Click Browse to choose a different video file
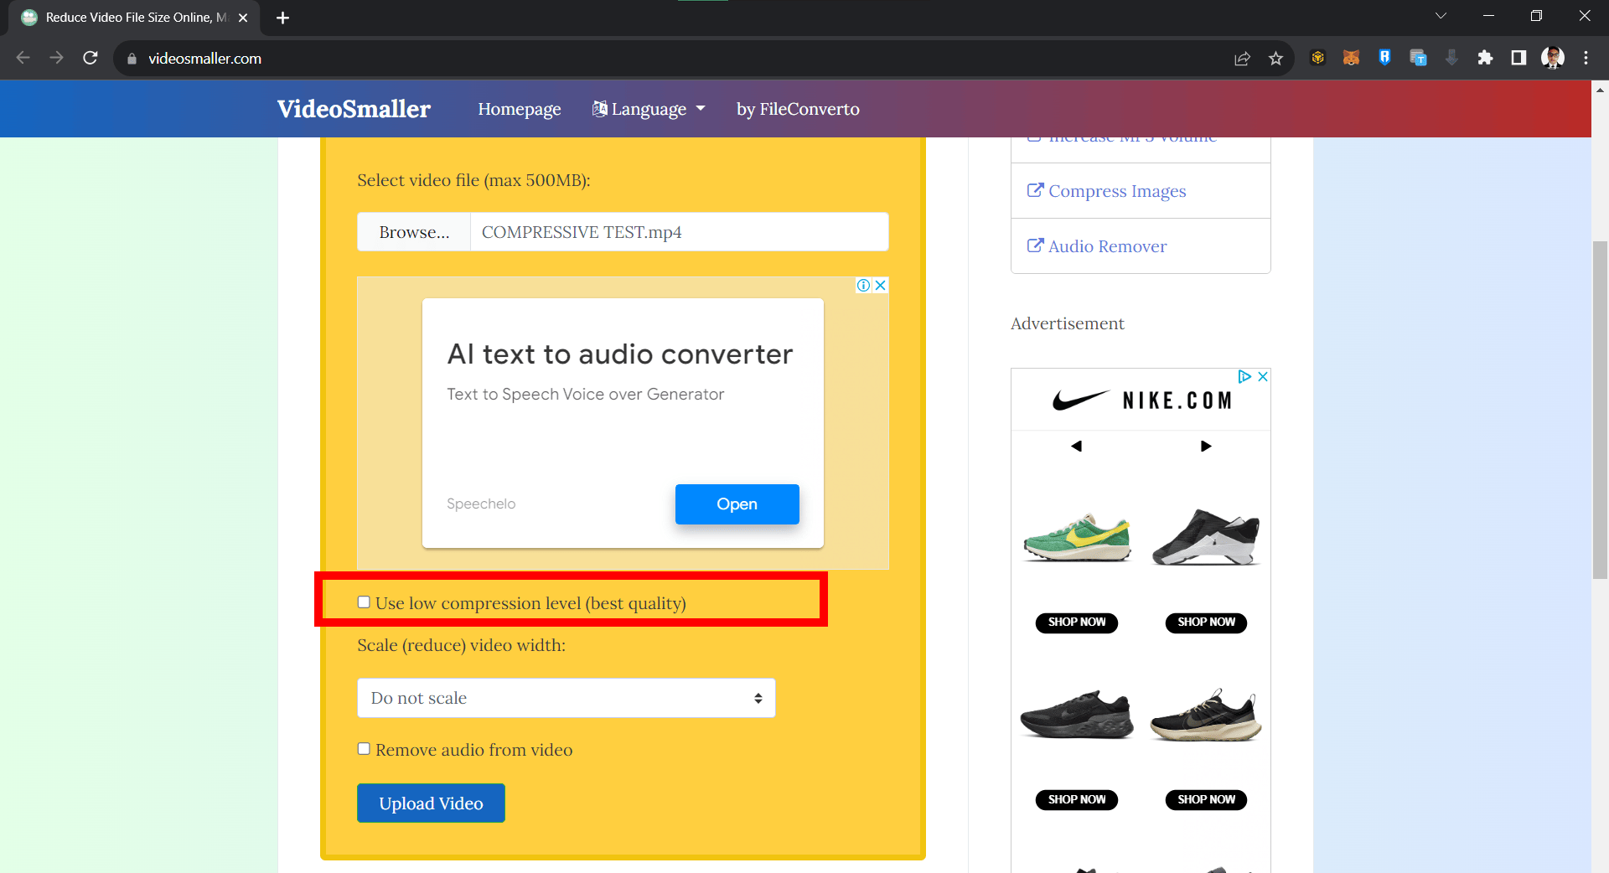 click(413, 232)
